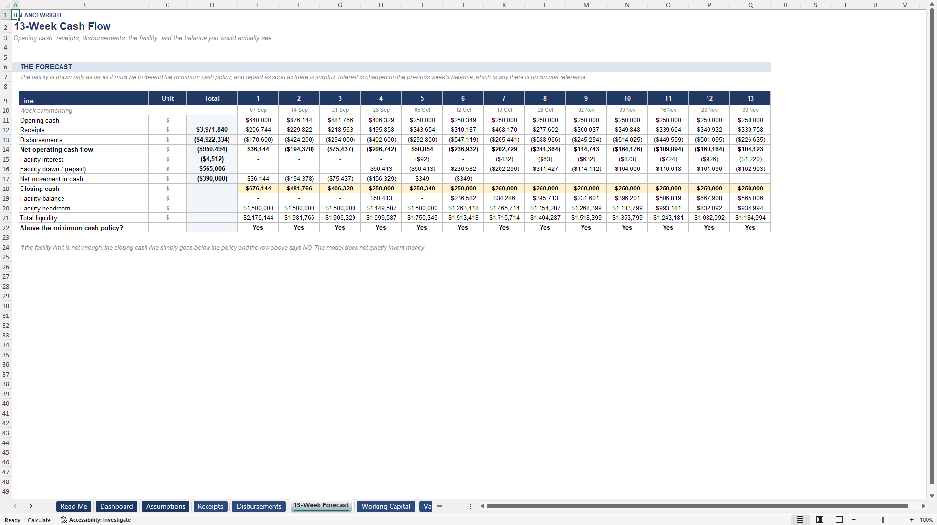The height and width of the screenshot is (525, 937).
Task: Click zoom out minus icon
Action: pyautogui.click(x=854, y=520)
